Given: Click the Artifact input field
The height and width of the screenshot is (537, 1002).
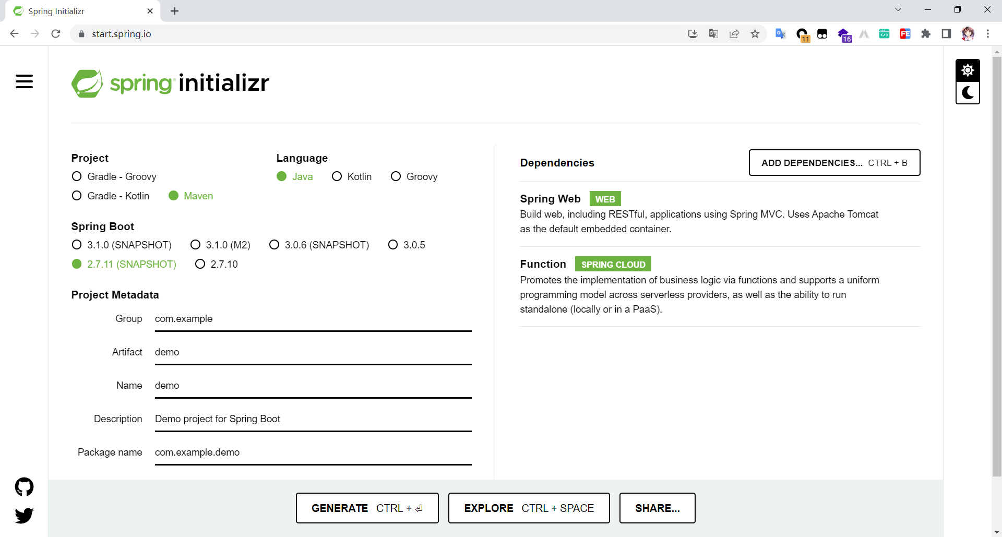Looking at the screenshot, I should (x=313, y=352).
